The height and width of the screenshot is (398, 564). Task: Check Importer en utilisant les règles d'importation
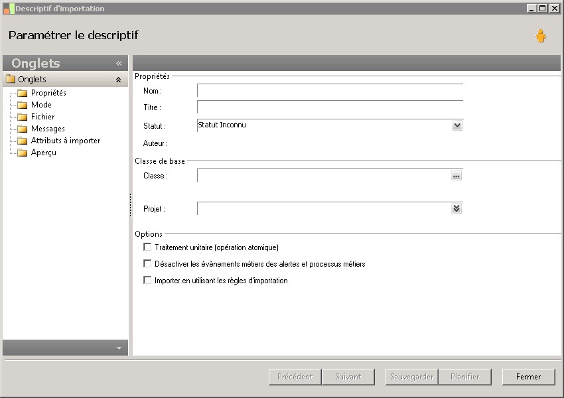coord(147,280)
